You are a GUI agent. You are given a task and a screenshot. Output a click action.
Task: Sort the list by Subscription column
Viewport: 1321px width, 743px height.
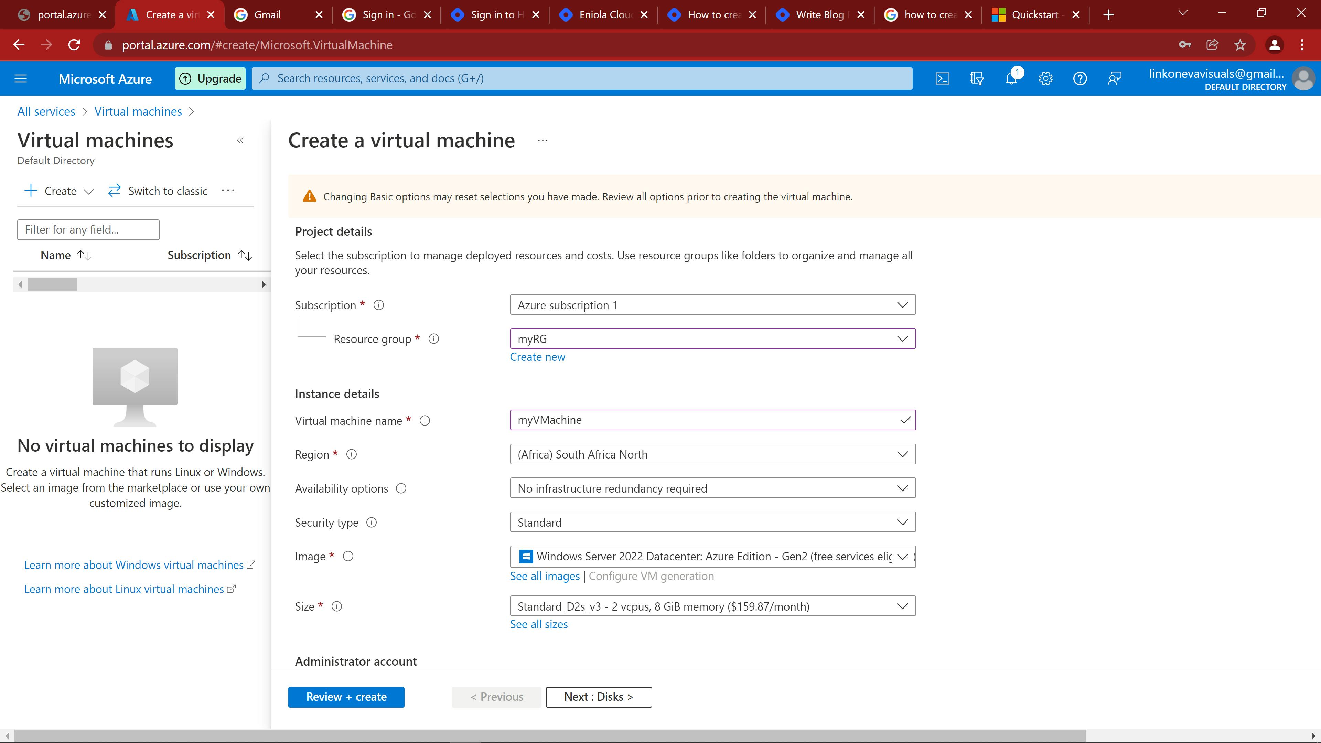pyautogui.click(x=210, y=255)
